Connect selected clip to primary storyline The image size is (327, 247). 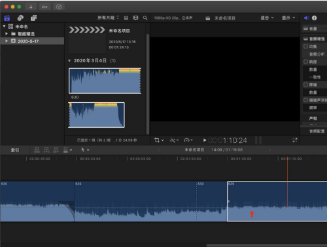(37, 150)
